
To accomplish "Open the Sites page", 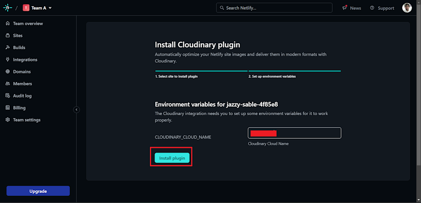I will click(18, 36).
